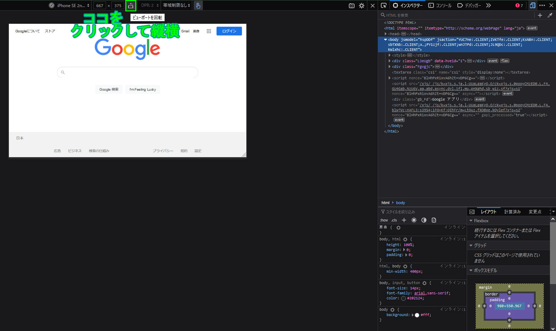Image resolution: width=556 pixels, height=331 pixels.
Task: Click the viewport width field 667
Action: [100, 6]
